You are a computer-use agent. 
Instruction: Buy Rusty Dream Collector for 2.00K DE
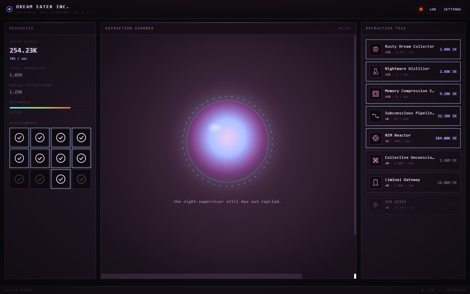click(413, 49)
